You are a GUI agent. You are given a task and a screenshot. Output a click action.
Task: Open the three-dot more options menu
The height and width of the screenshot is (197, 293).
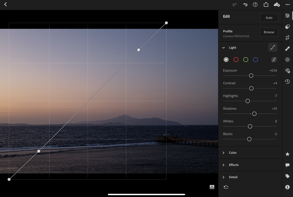click(x=288, y=4)
